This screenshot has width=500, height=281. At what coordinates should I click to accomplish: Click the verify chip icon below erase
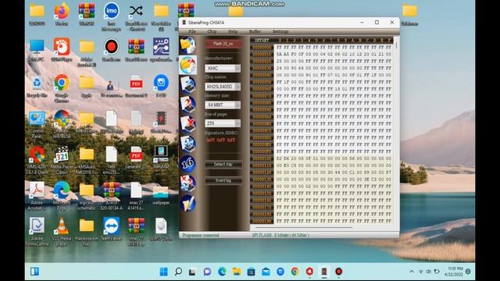click(x=187, y=144)
